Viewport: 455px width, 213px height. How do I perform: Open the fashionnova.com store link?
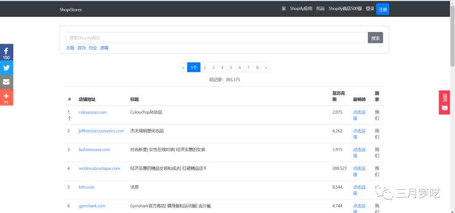(94, 149)
